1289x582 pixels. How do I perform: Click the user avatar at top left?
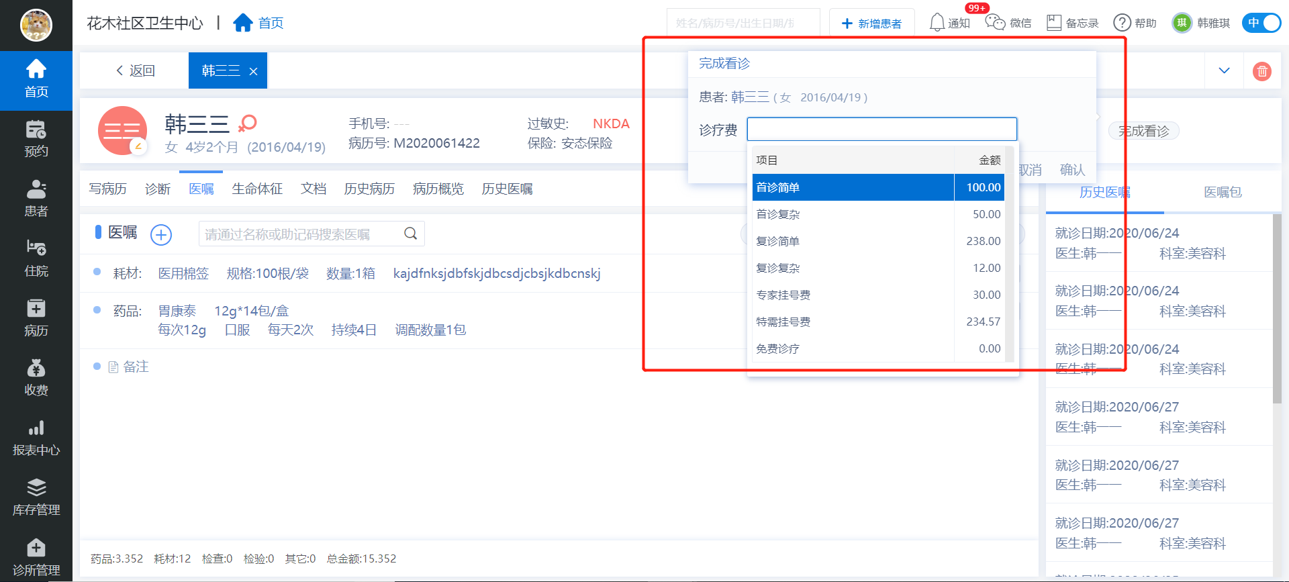point(36,26)
